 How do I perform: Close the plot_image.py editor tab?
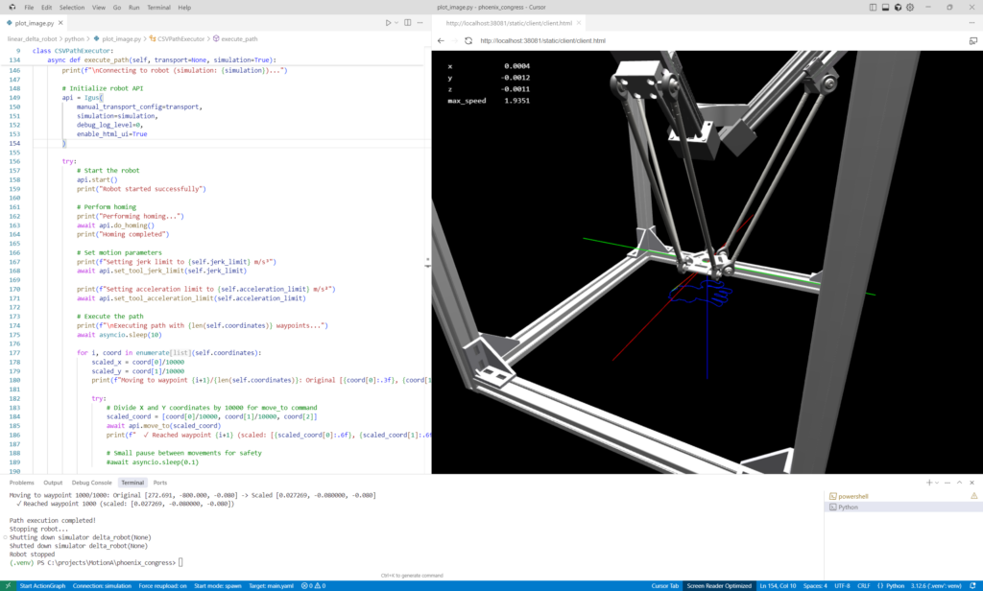point(62,22)
